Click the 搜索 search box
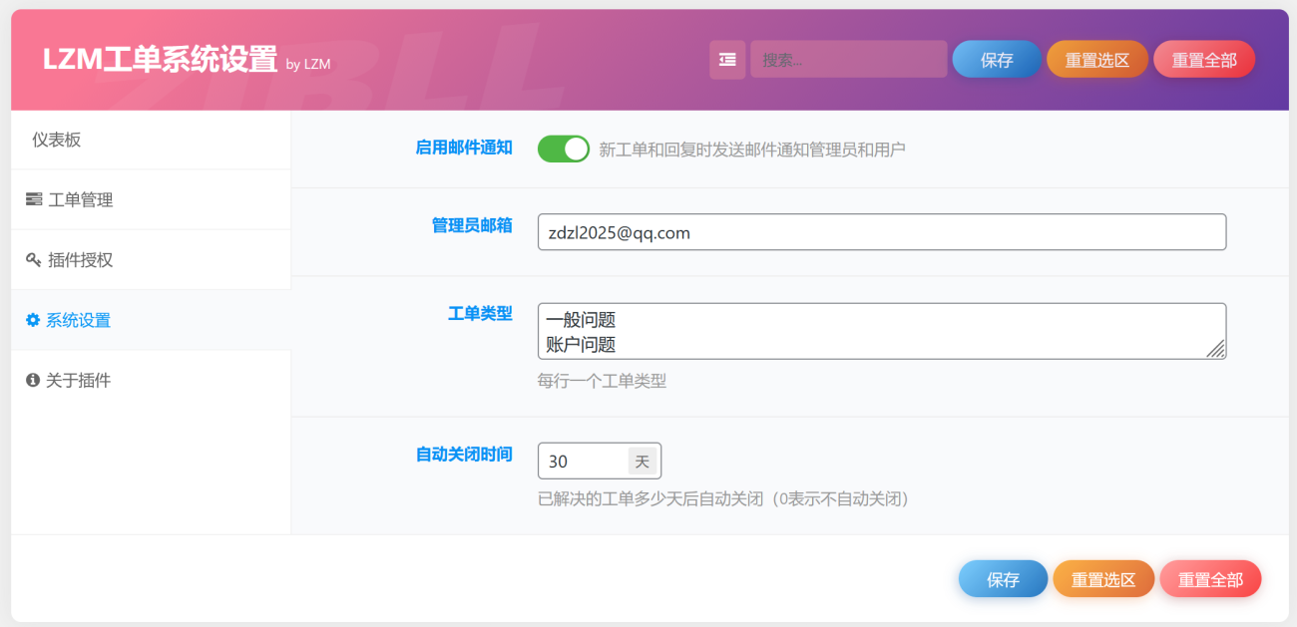 pyautogui.click(x=848, y=59)
